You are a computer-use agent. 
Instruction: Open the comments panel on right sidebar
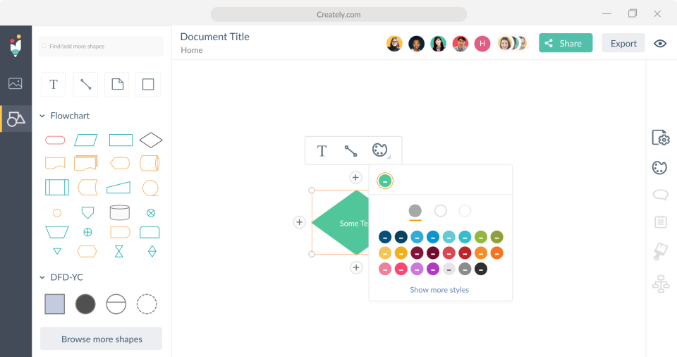pyautogui.click(x=661, y=195)
